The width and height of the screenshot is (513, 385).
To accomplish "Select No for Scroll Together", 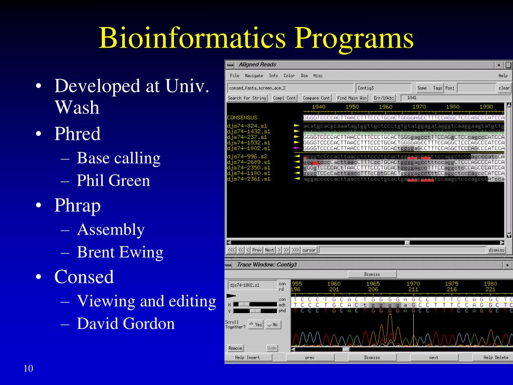I will click(273, 324).
